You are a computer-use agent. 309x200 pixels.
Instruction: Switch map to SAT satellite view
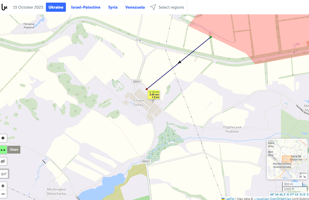(4, 174)
